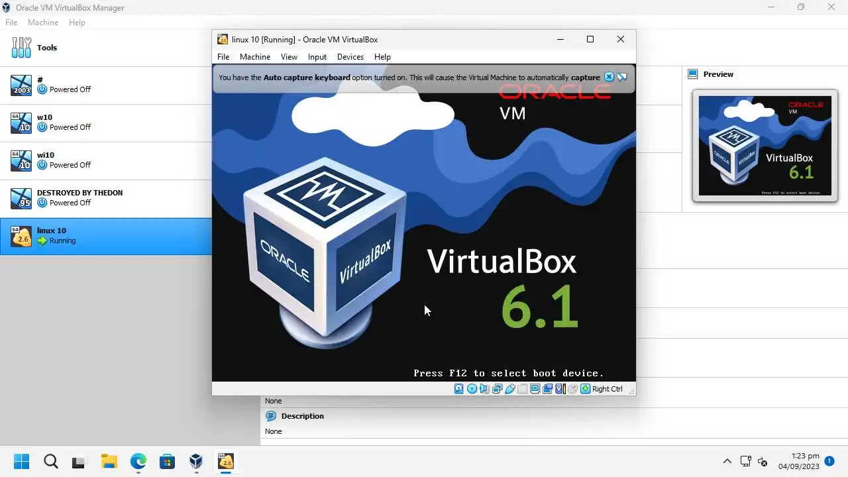Open Microsoft Store from the taskbar
The height and width of the screenshot is (477, 848).
(167, 462)
